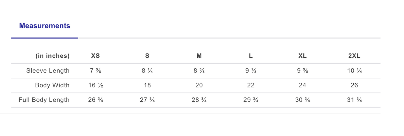Screen dimensions: 404x136
Task: Select the XL size column header
Action: tap(303, 56)
